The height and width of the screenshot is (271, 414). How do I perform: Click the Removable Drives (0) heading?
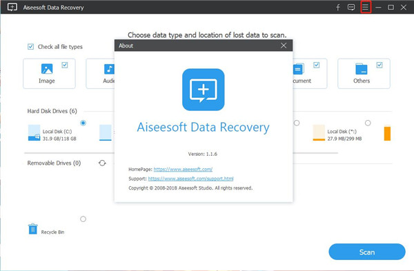(x=54, y=163)
